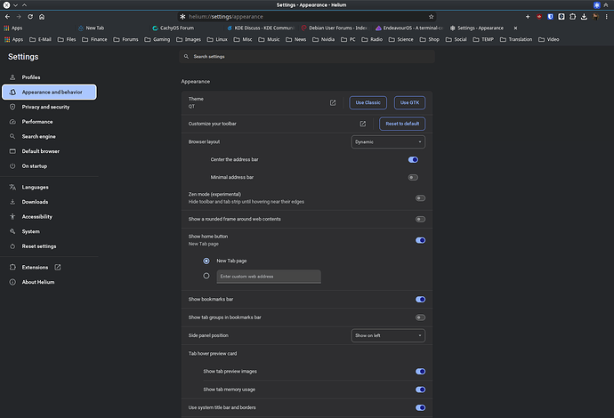Open Languages settings
The width and height of the screenshot is (614, 418).
49,187
